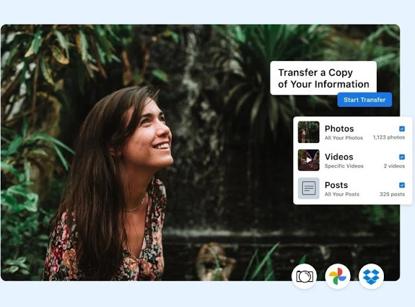
Task: Open the Photos thumbnail image
Action: click(x=309, y=132)
